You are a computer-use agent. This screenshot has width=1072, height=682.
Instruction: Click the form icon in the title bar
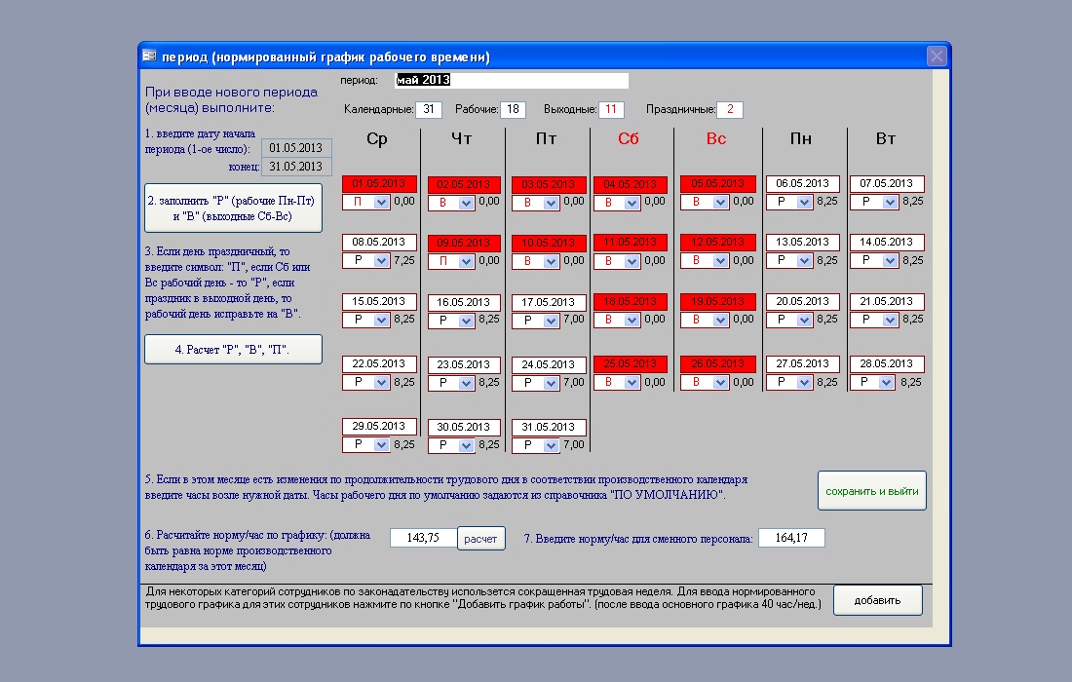149,57
